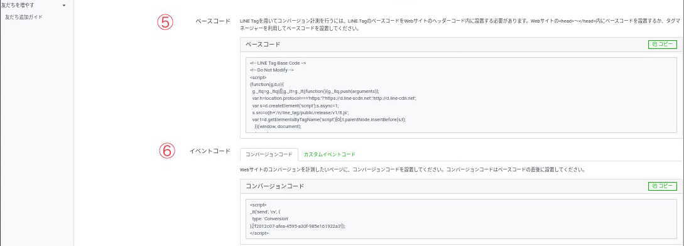Click the function(g,d,o) code line

[268, 84]
